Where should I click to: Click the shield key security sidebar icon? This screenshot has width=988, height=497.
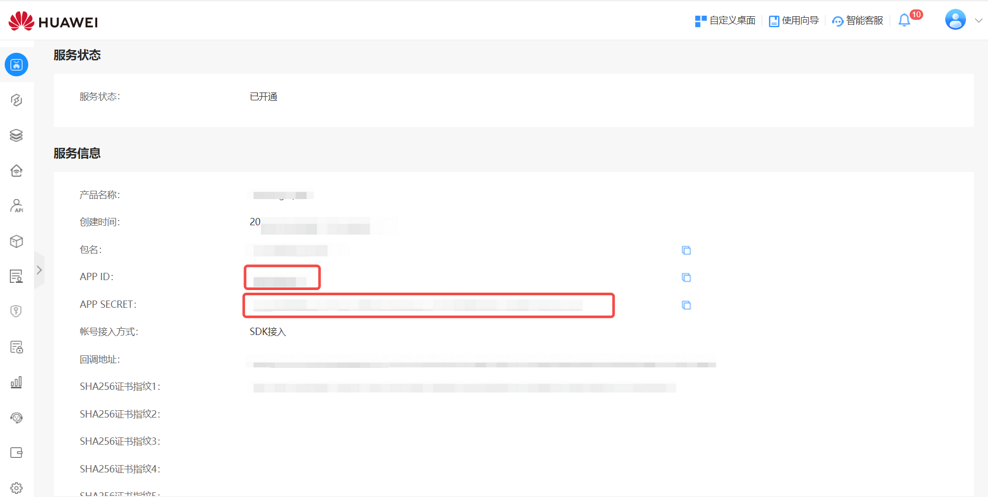[x=16, y=311]
